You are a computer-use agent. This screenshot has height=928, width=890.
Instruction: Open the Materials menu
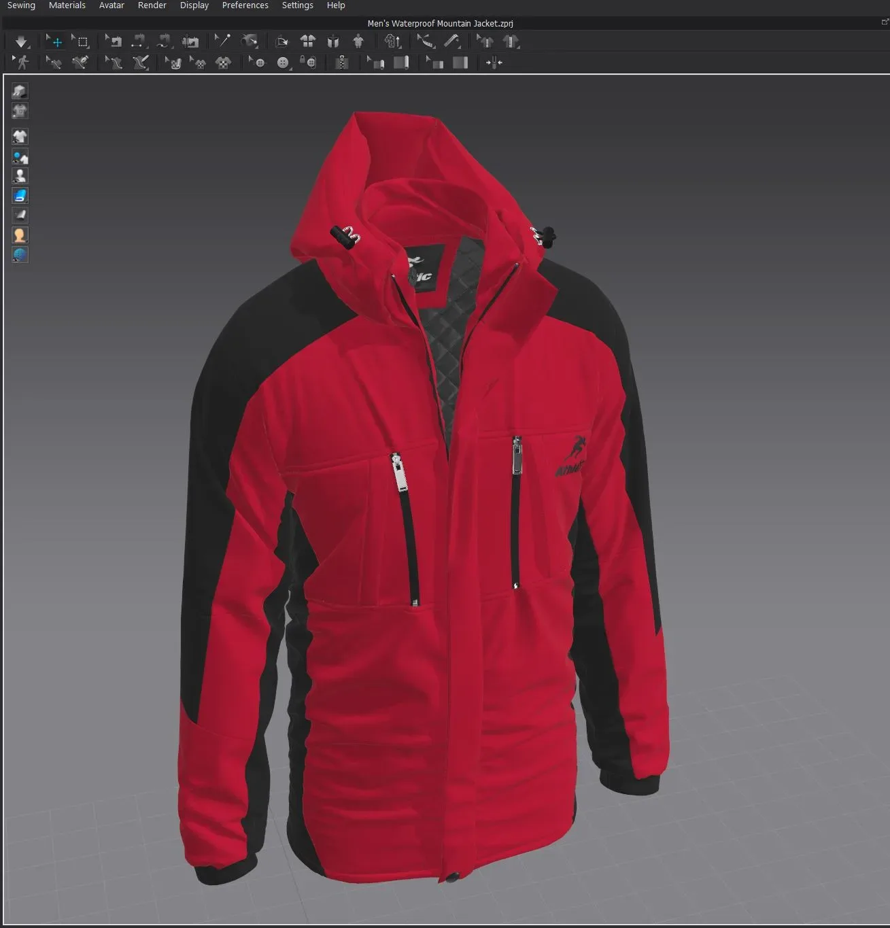pyautogui.click(x=67, y=5)
